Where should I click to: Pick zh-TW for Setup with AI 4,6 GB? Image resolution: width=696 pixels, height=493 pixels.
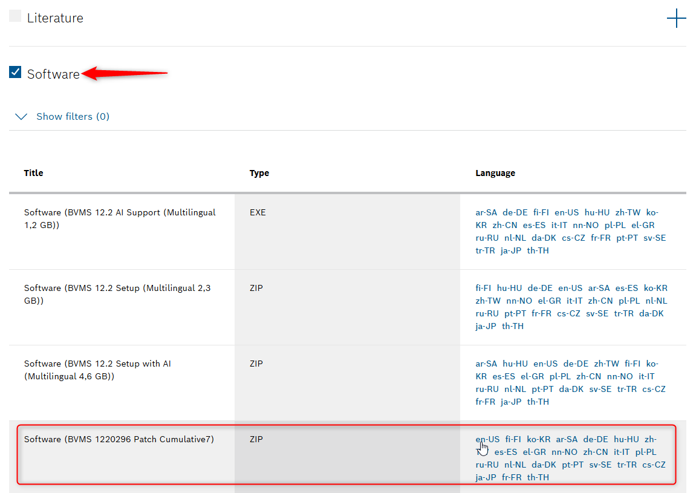tap(607, 364)
